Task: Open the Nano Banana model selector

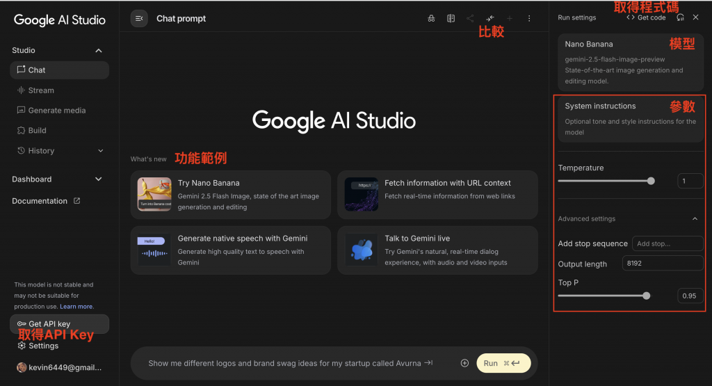Action: (630, 62)
